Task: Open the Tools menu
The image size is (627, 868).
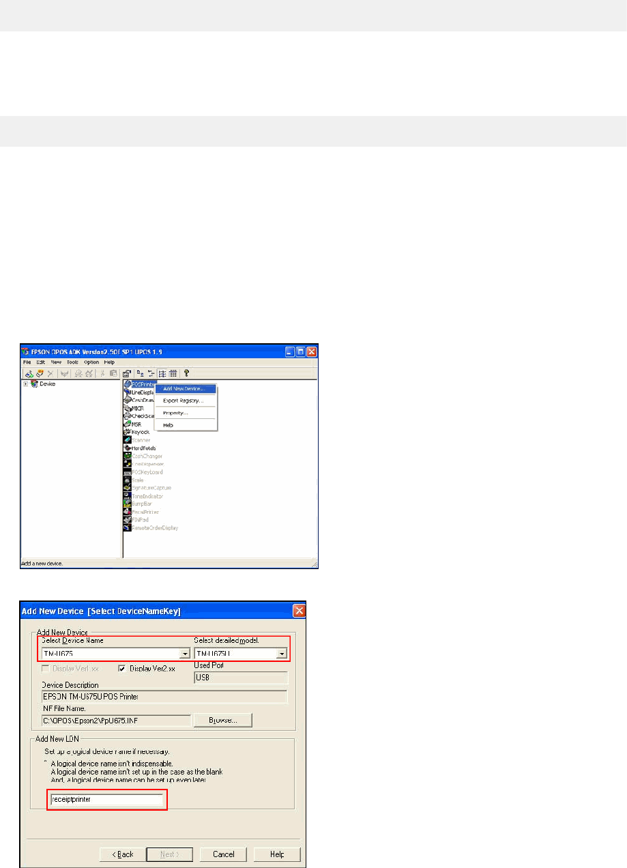Action: tap(73, 362)
